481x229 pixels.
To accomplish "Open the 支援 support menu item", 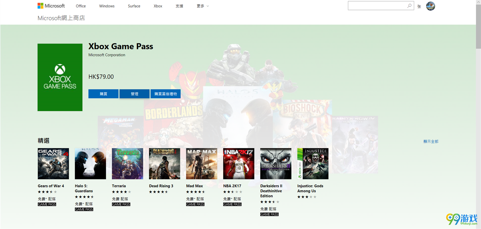I will pos(179,6).
